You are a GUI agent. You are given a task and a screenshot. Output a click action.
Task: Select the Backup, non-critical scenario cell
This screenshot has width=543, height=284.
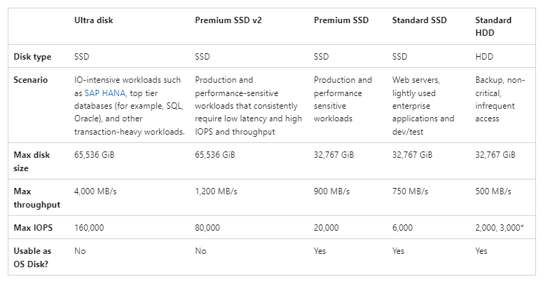tap(500, 99)
